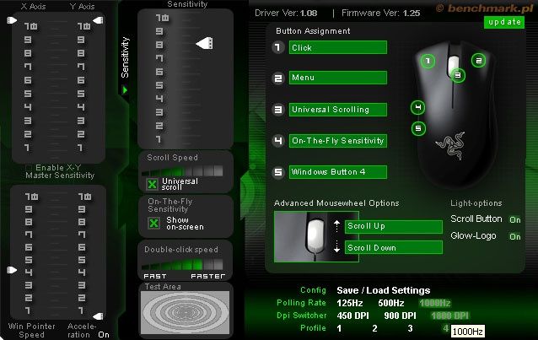The width and height of the screenshot is (538, 340).
Task: Select Profile 2
Action: [374, 328]
